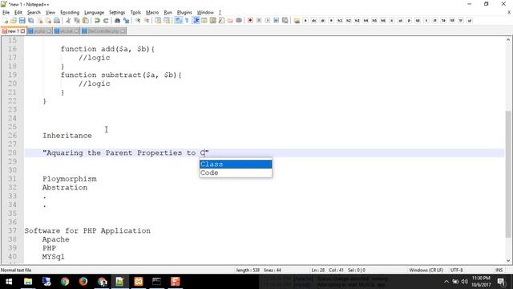This screenshot has width=513, height=289.
Task: Toggle file monitoring eye icon
Action: (x=239, y=21)
